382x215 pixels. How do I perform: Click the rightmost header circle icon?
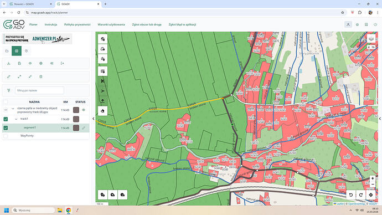click(375, 24)
